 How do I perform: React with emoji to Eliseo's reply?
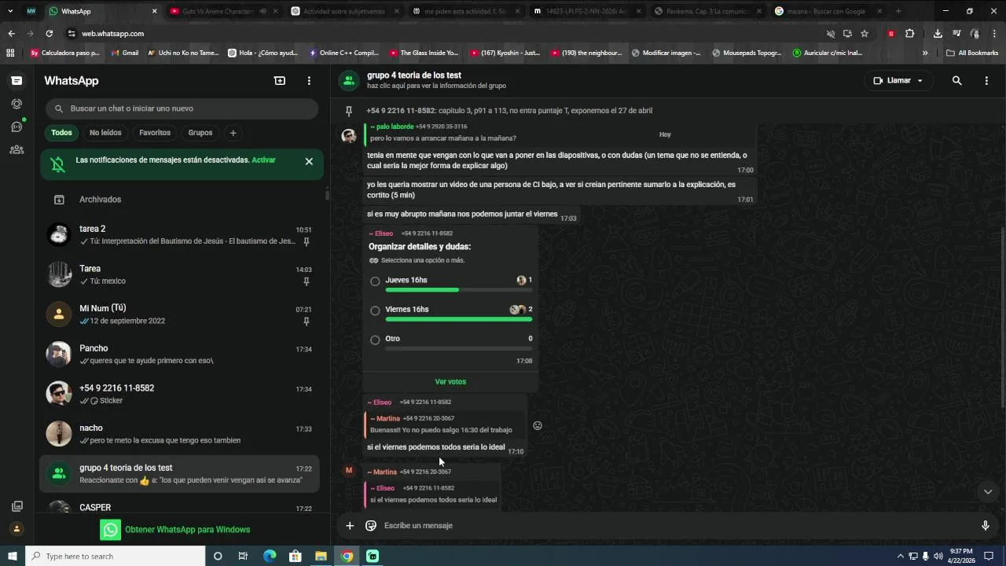point(538,425)
